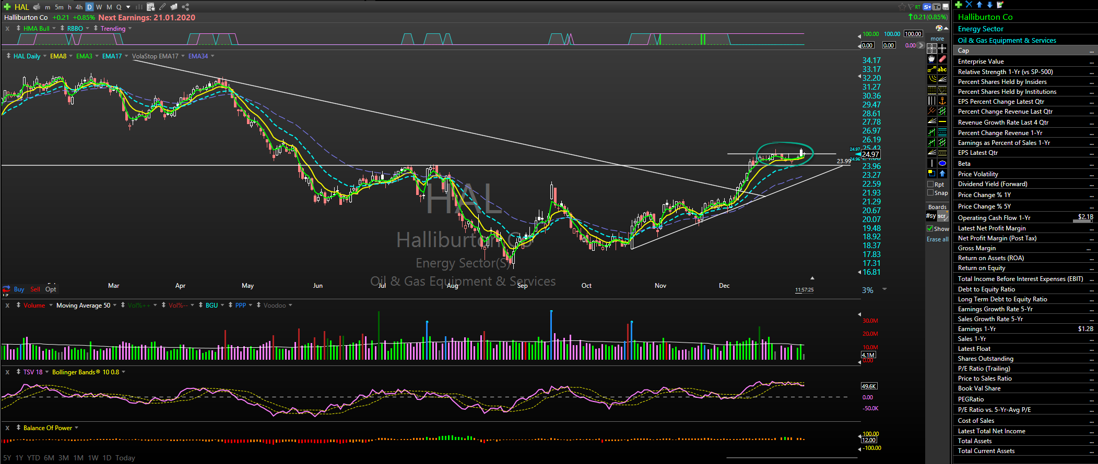Open the Moving Average 50 dropdown
This screenshot has height=464, width=1098.
[115, 306]
